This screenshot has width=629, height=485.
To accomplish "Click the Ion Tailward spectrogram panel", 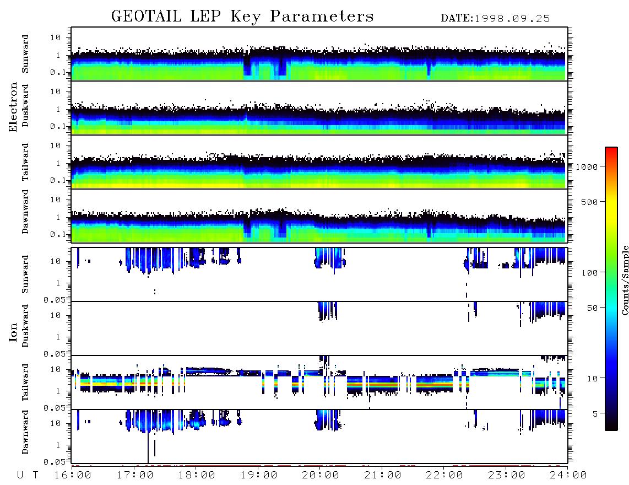I will point(319,382).
